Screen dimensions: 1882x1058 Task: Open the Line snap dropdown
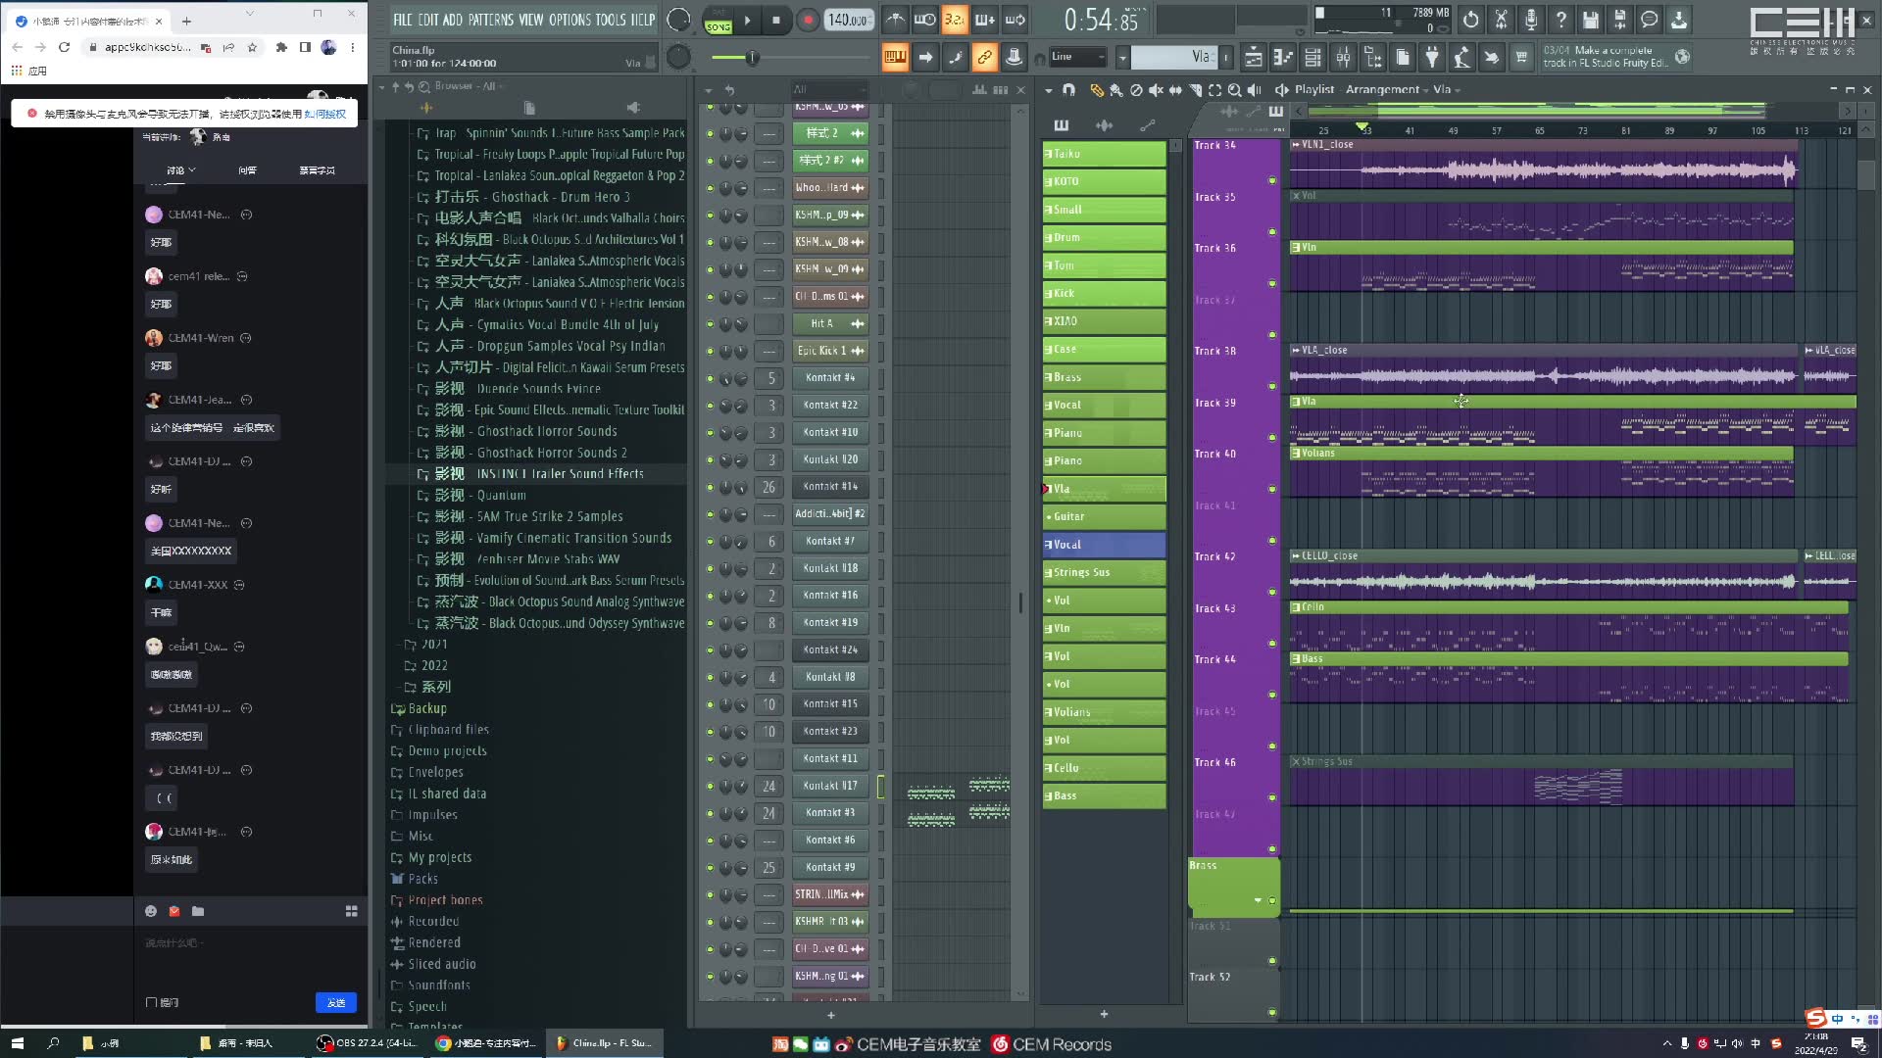click(x=1078, y=58)
